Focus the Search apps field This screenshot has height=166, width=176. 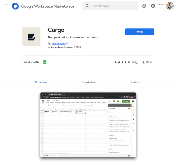[110, 6]
